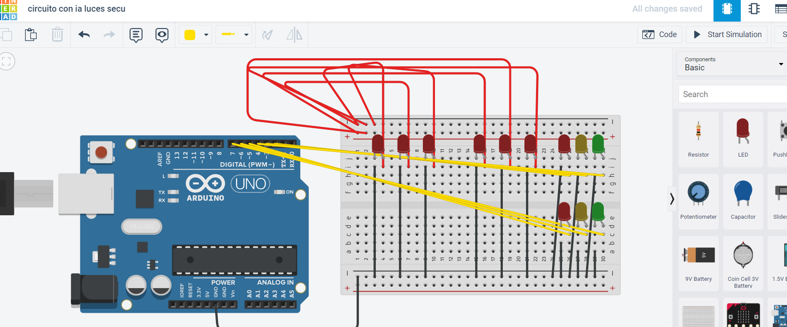Click the Redo arrow icon

(x=109, y=35)
